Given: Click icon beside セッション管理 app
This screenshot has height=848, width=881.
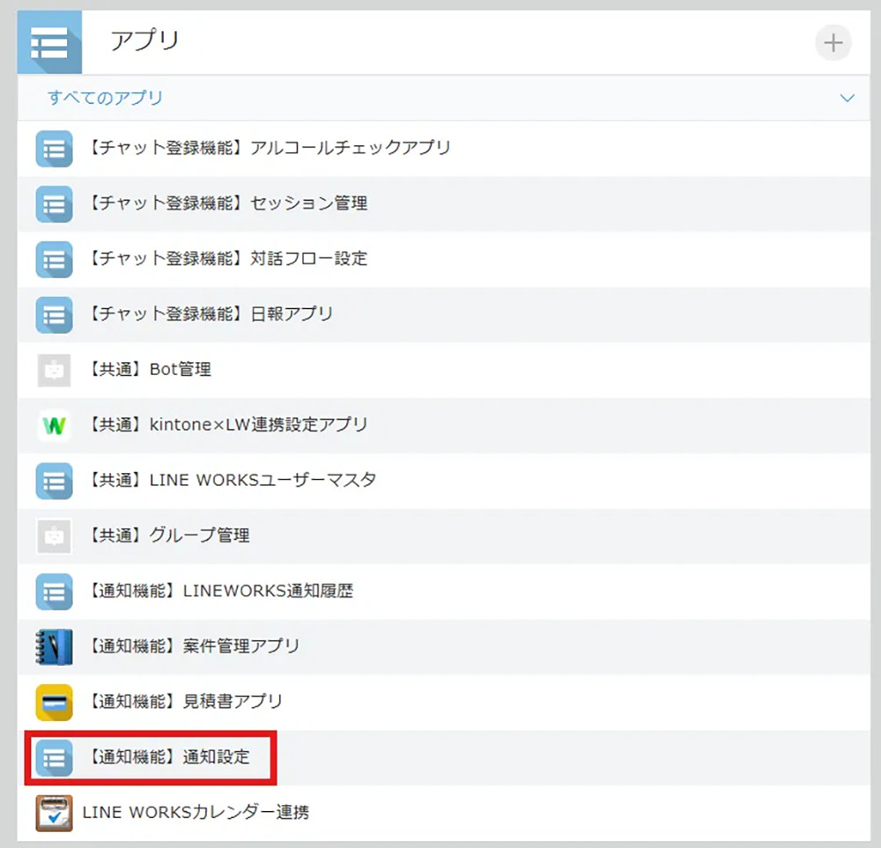Looking at the screenshot, I should [54, 204].
